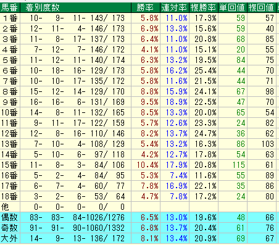
Task: Select the 13番 row label
Action: coord(9,144)
